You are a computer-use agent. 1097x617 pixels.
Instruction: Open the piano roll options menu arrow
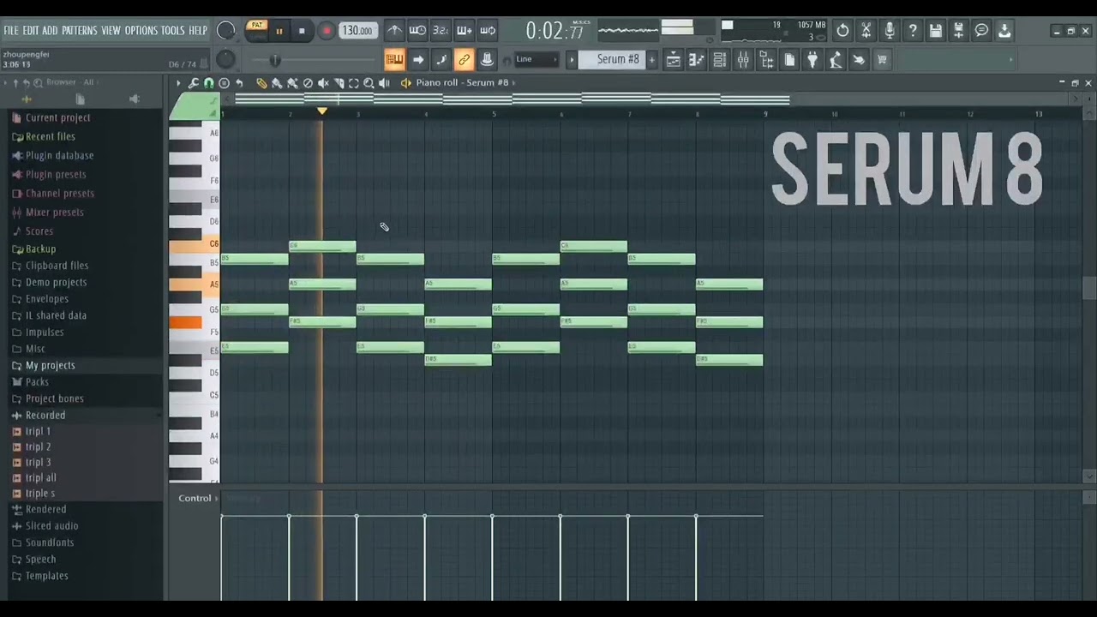click(178, 83)
